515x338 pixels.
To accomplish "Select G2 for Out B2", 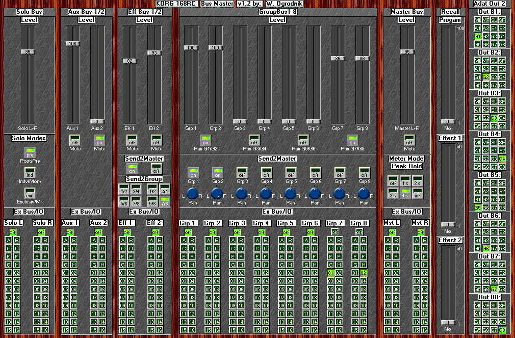I will click(486, 77).
